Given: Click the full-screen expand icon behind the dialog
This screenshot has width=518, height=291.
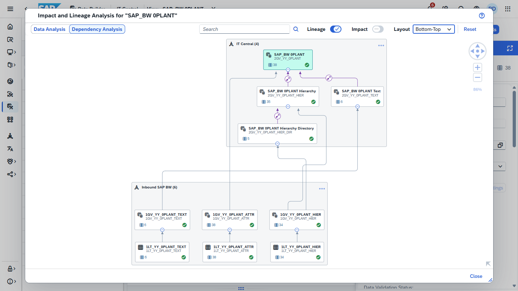Looking at the screenshot, I should pyautogui.click(x=510, y=48).
